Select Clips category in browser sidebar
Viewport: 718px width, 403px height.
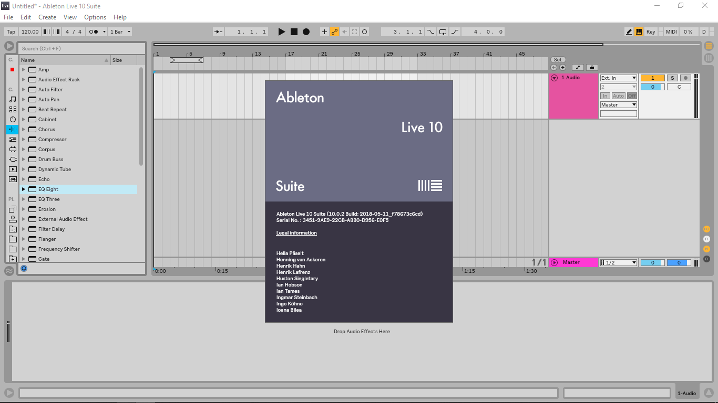coord(13,169)
